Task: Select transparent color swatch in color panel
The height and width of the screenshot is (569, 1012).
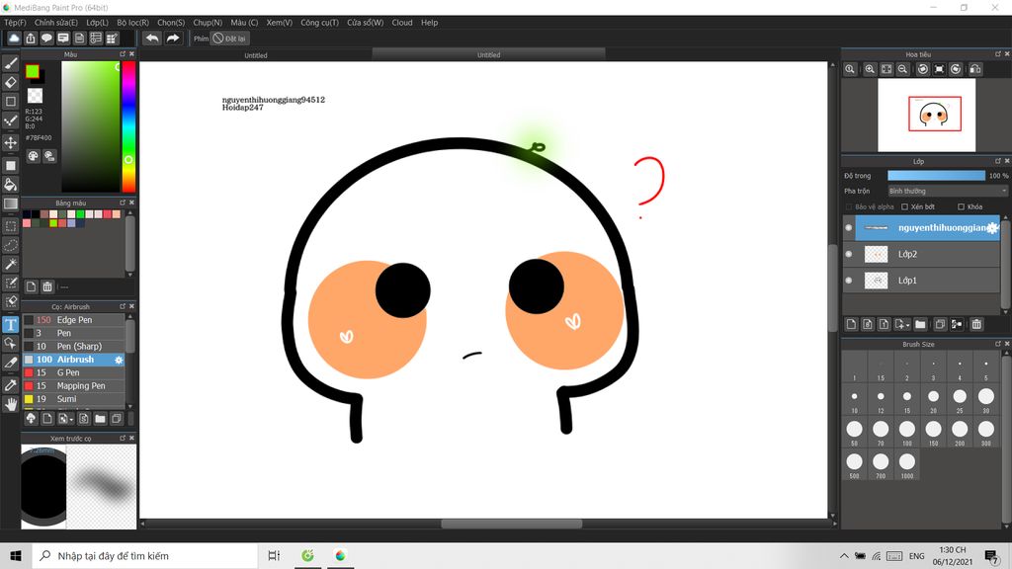Action: click(35, 96)
